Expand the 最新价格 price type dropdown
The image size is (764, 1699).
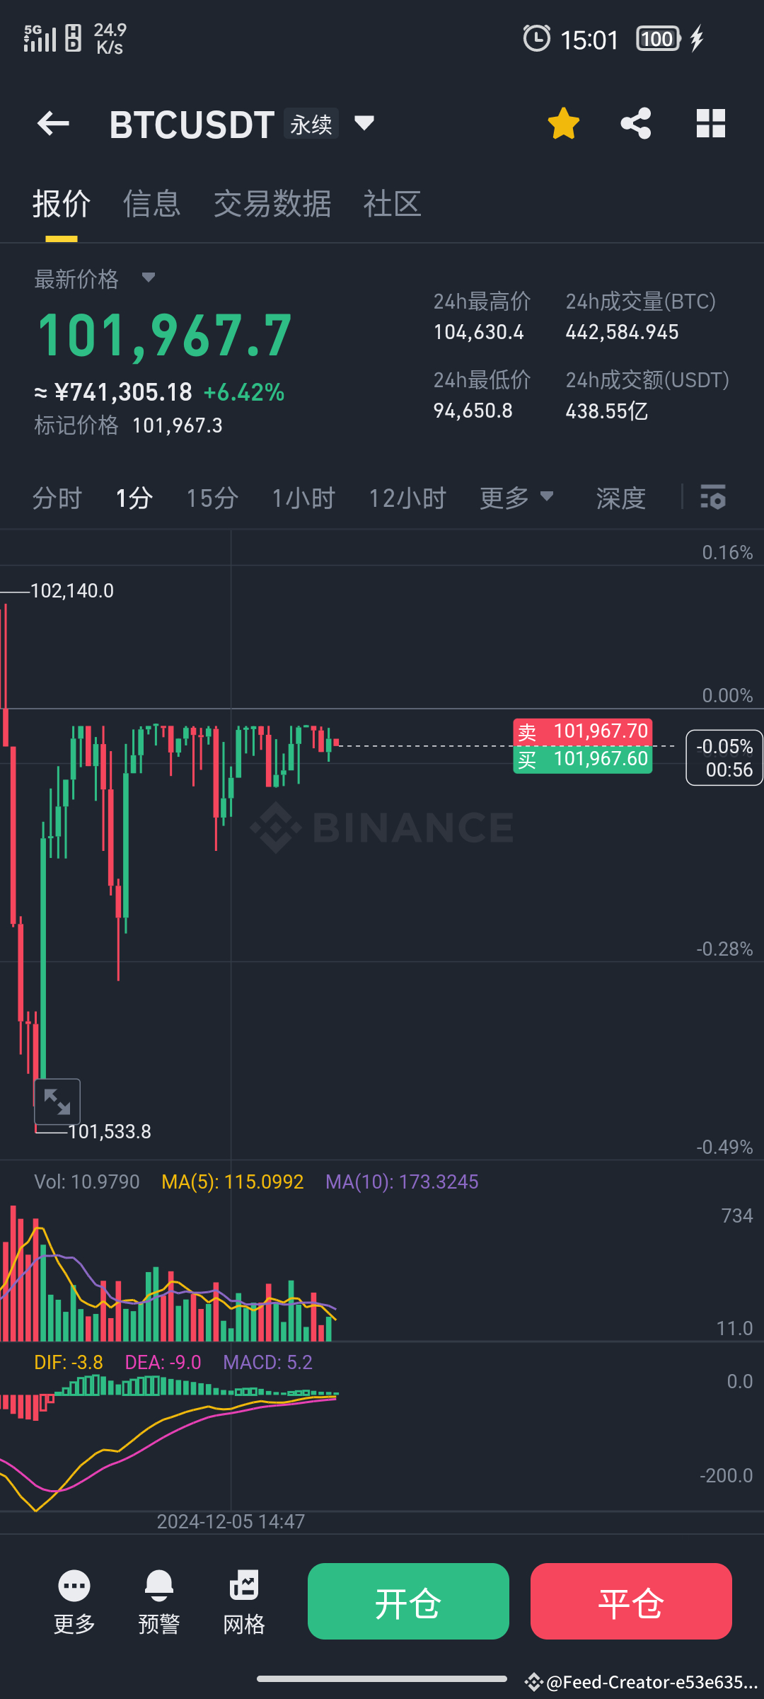coord(148,278)
